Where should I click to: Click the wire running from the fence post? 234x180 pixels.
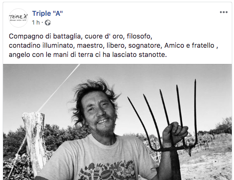(59, 88)
